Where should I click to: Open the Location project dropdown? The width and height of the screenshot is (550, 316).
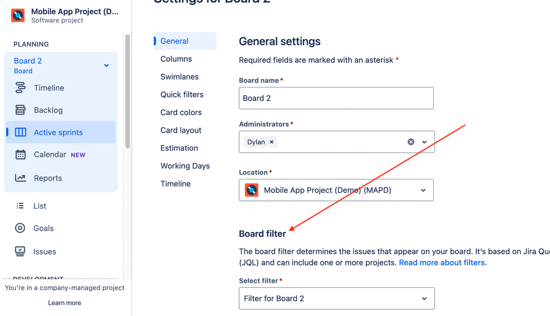point(336,190)
